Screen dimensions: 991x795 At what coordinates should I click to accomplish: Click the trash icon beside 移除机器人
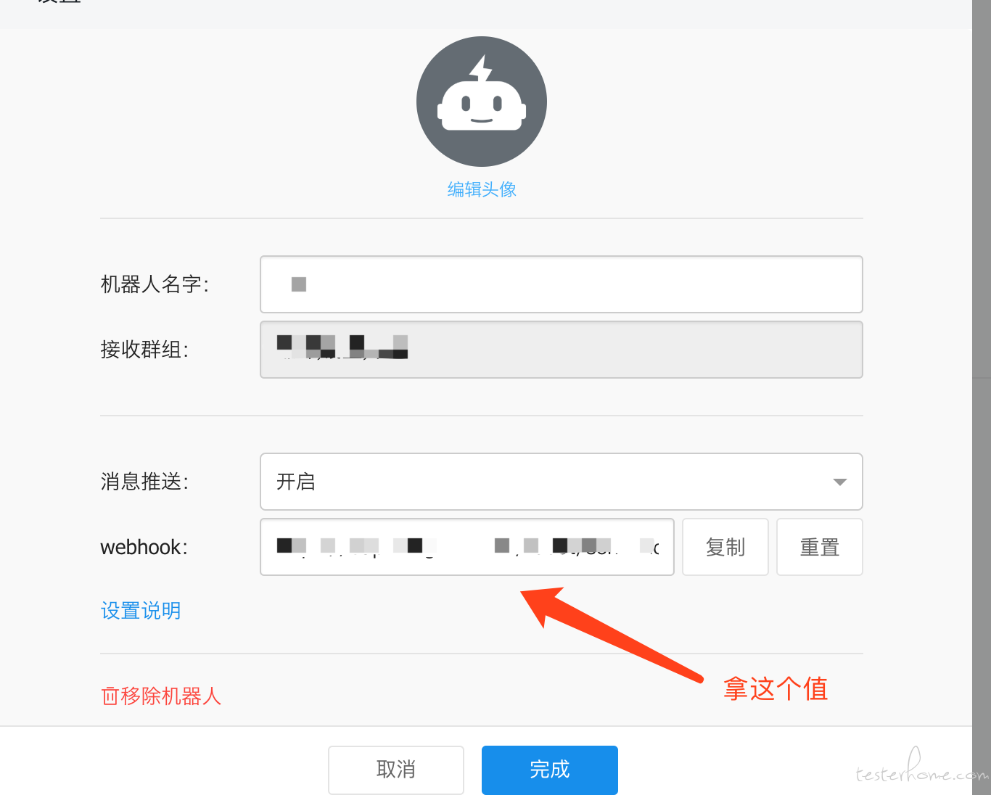point(110,696)
